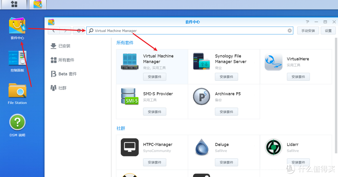The width and height of the screenshot is (338, 177).
Task: Install SMI-S Provider package
Action: click(x=155, y=112)
